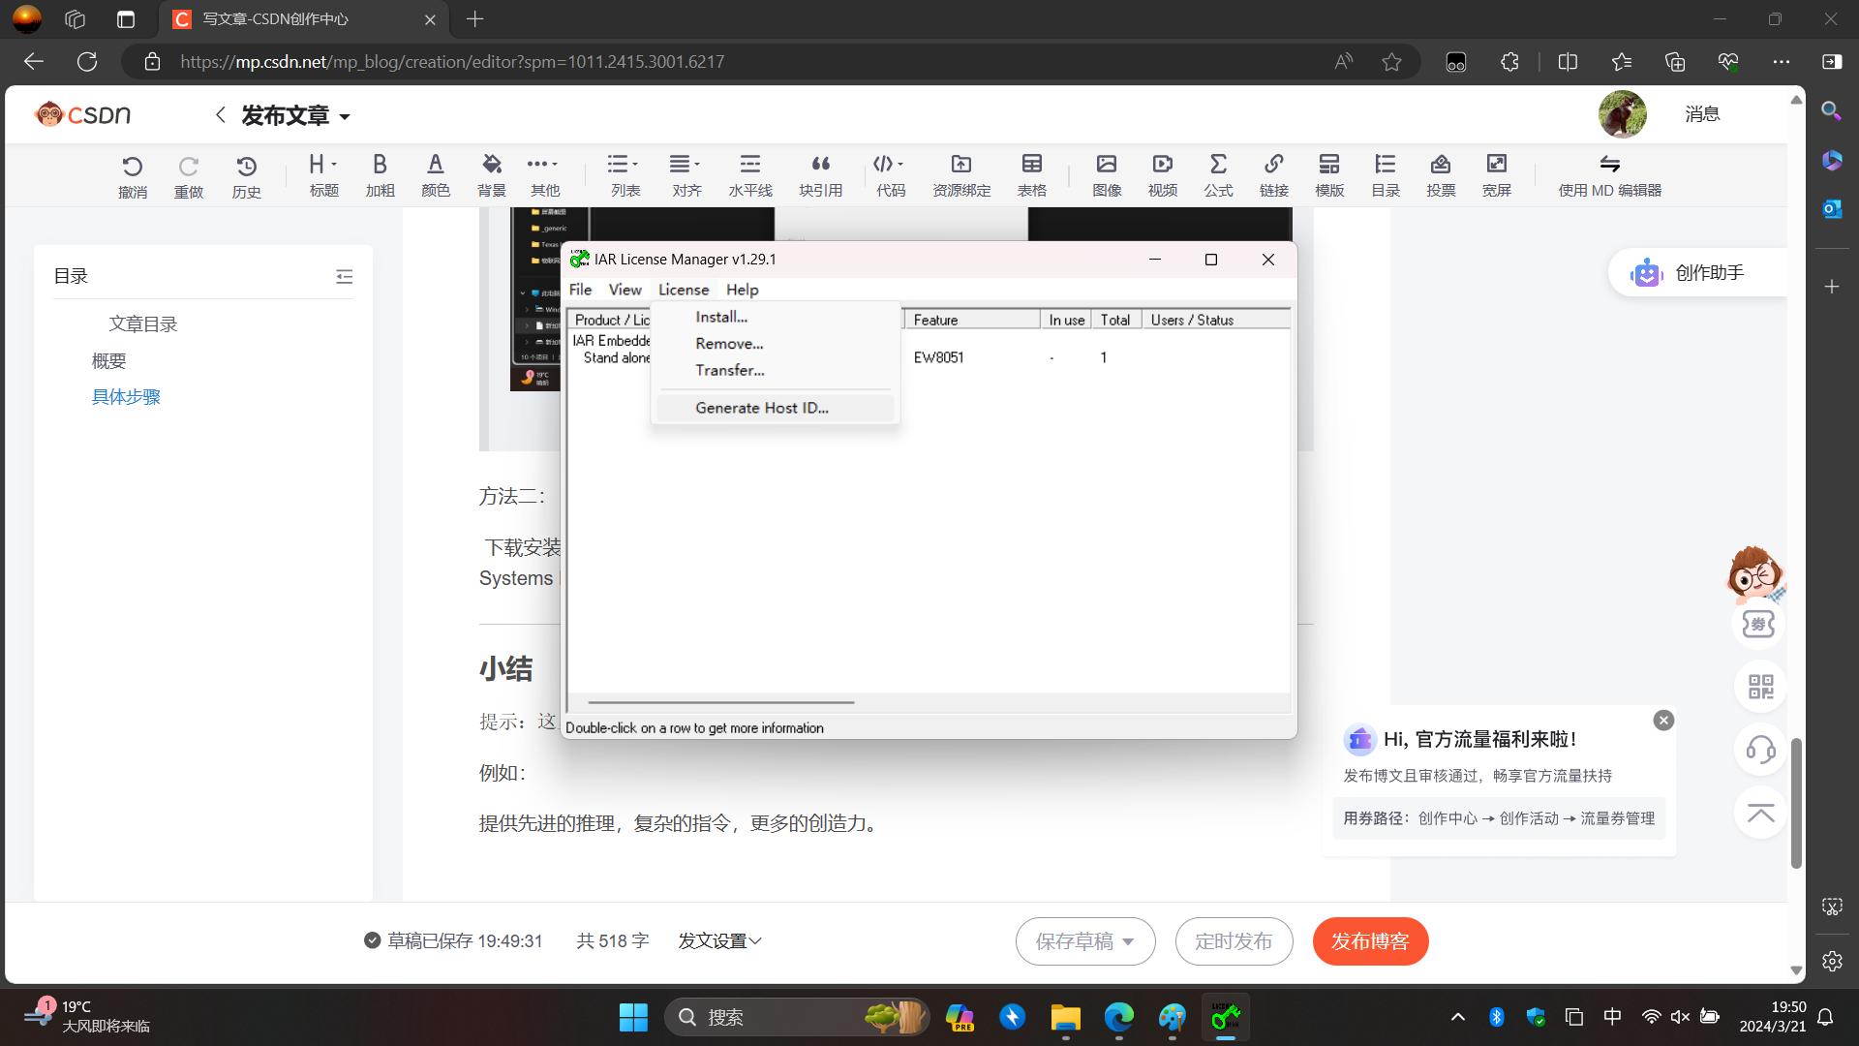Insert a blockquote using the 块引用 icon
The width and height of the screenshot is (1859, 1046).
pyautogui.click(x=820, y=174)
